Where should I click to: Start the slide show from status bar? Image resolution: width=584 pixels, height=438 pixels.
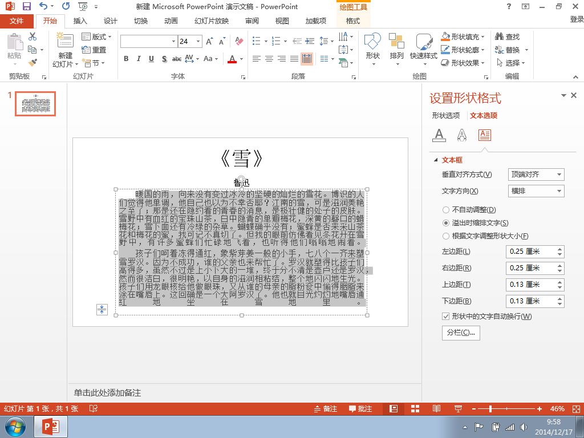tap(458, 408)
